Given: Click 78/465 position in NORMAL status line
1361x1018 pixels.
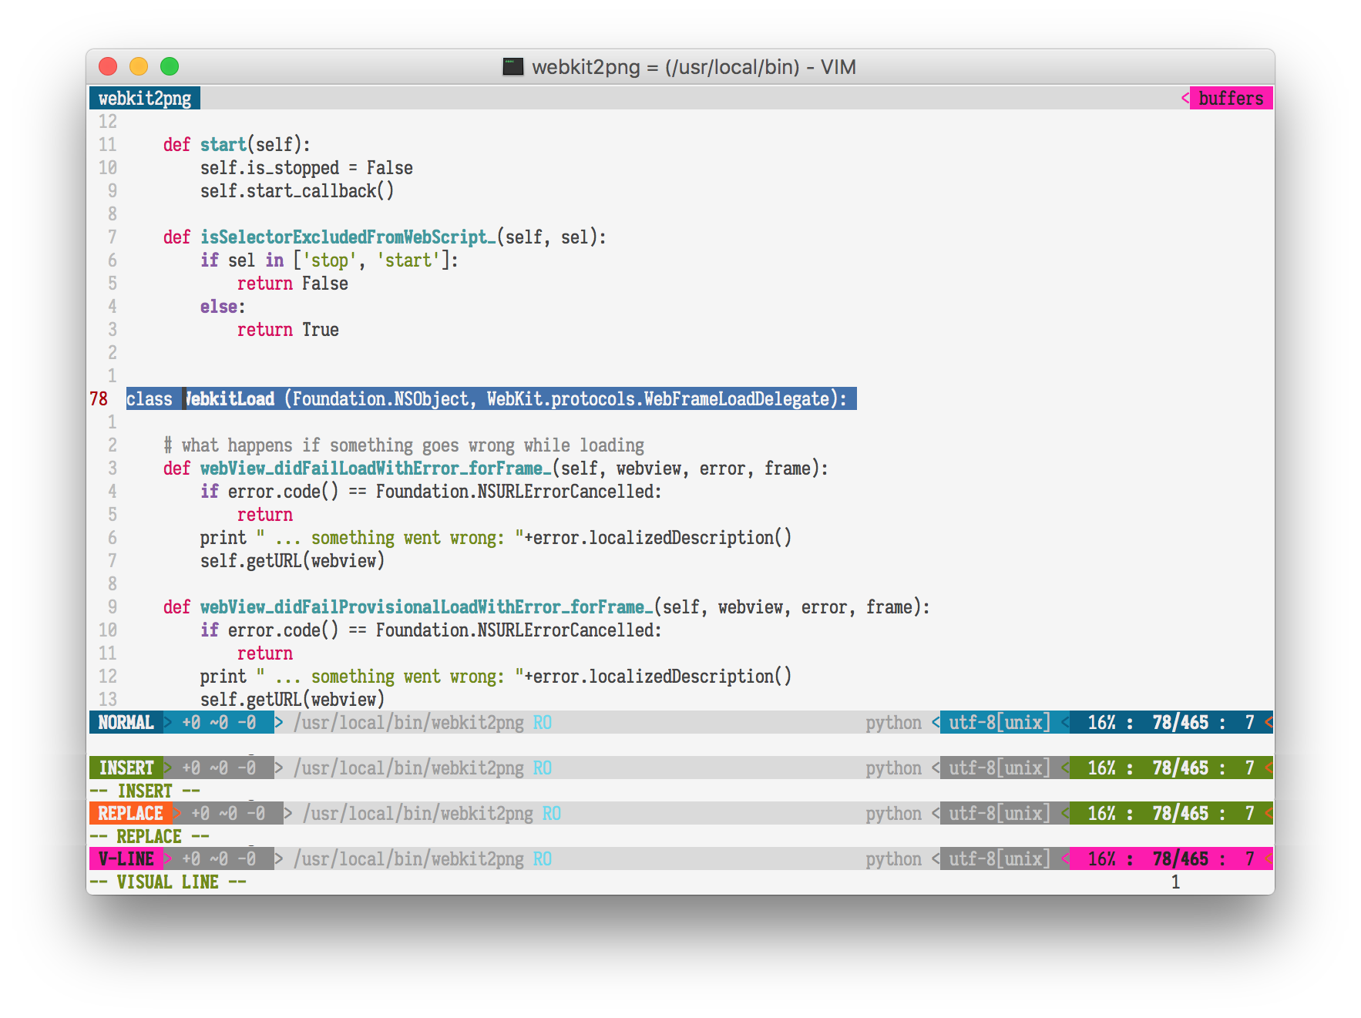Looking at the screenshot, I should click(1180, 722).
